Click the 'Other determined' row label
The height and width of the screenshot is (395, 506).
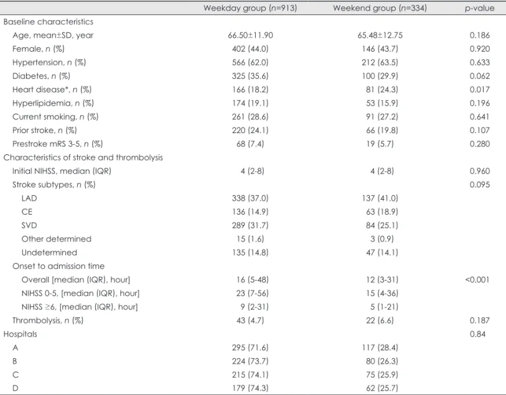click(57, 239)
